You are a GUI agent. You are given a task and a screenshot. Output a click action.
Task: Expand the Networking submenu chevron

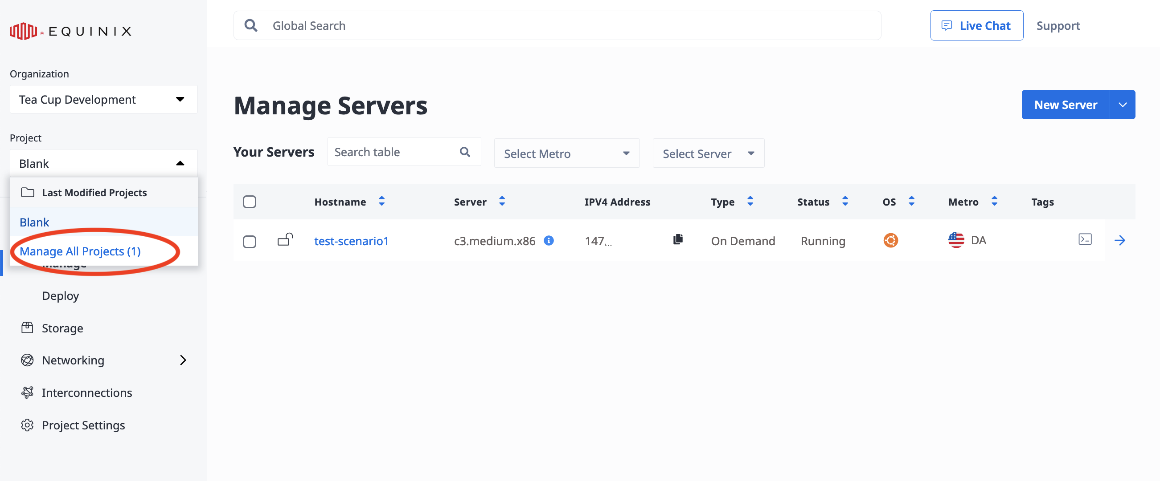[183, 360]
